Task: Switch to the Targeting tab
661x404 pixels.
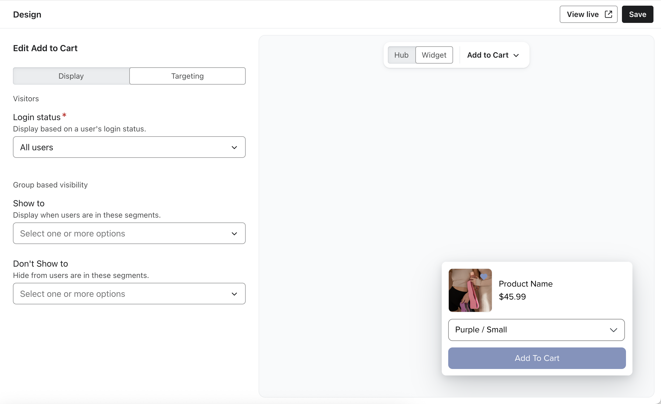Action: pyautogui.click(x=187, y=76)
